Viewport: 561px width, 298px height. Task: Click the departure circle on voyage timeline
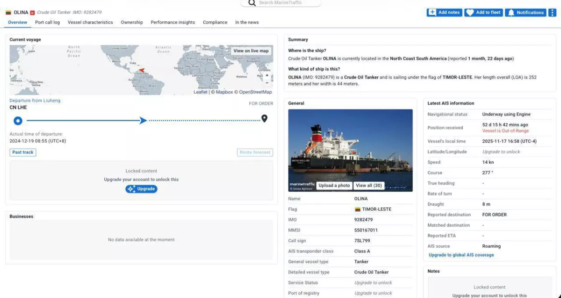pos(18,121)
